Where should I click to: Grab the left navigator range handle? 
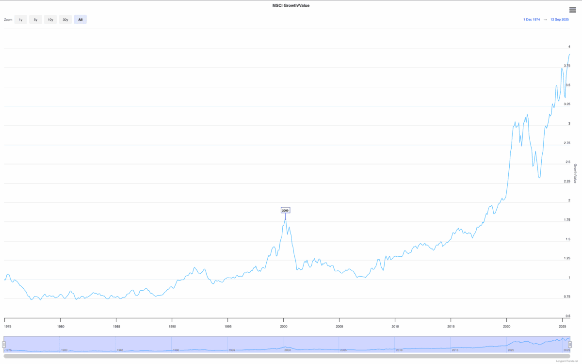point(4,344)
